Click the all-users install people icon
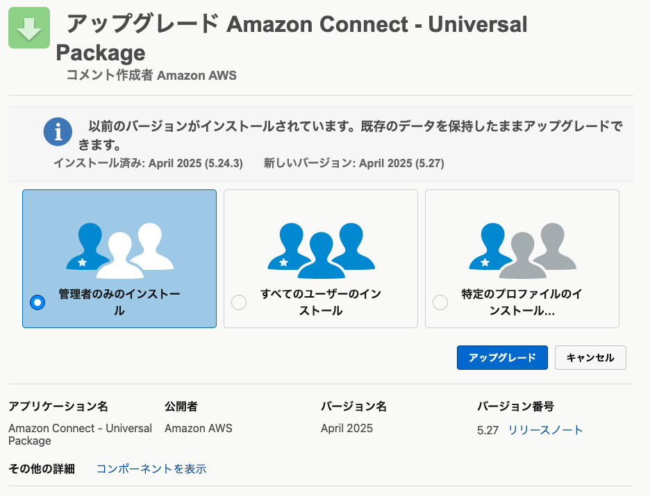Screen dimensions: 650x496 [x=322, y=251]
